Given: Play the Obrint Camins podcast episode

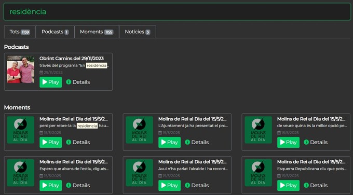Looking at the screenshot, I should click(51, 82).
